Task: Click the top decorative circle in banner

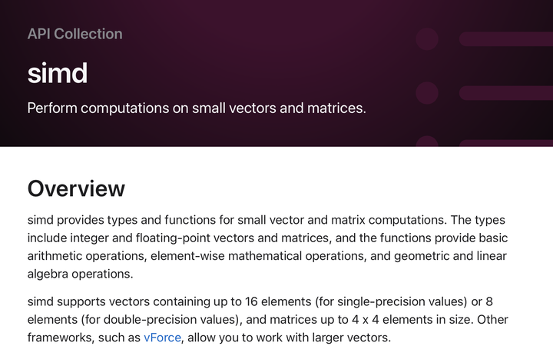Action: 427,39
